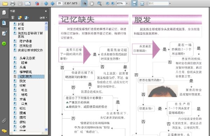210x136 pixels.
Task: Open a file with the folder icon
Action: 5,3
